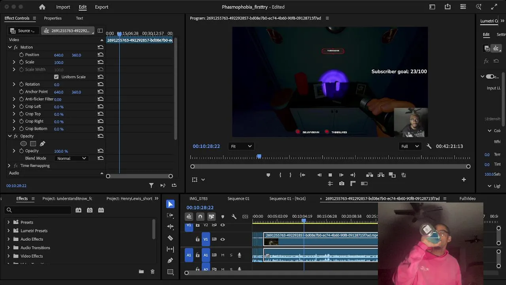This screenshot has height=285, width=506.
Task: Toggle animation stopwatch for Scale
Action: coord(21,62)
